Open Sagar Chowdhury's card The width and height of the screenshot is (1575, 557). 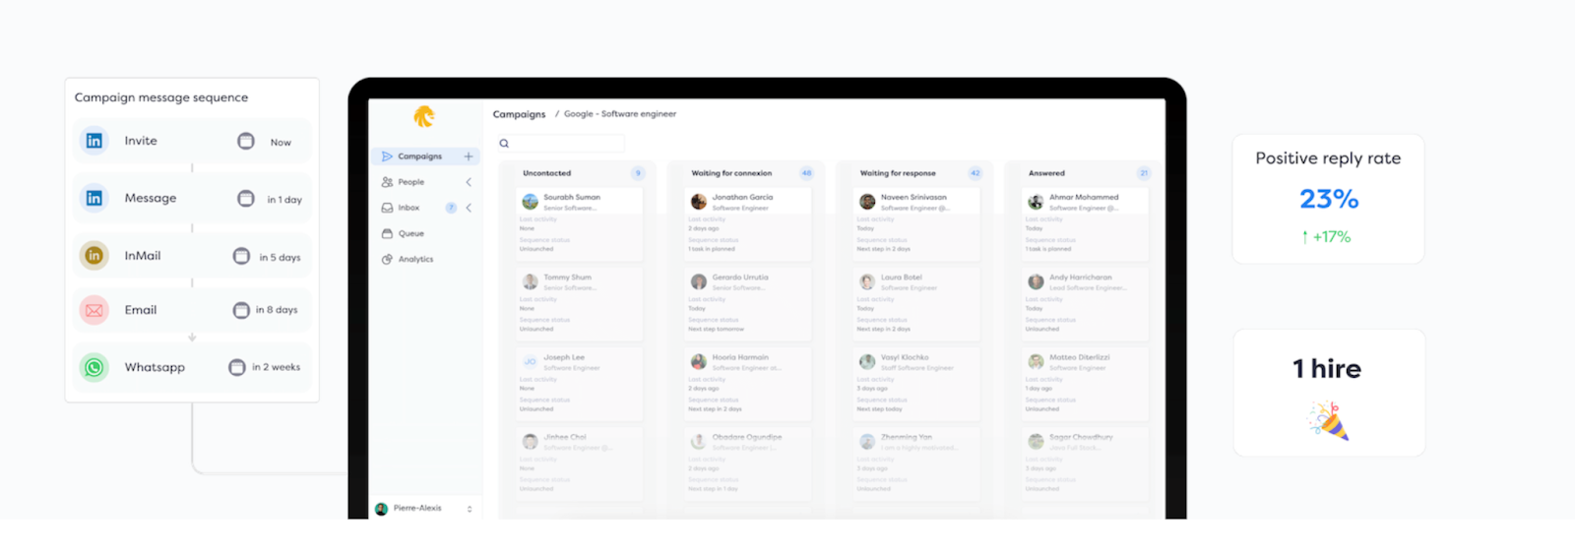(1085, 464)
